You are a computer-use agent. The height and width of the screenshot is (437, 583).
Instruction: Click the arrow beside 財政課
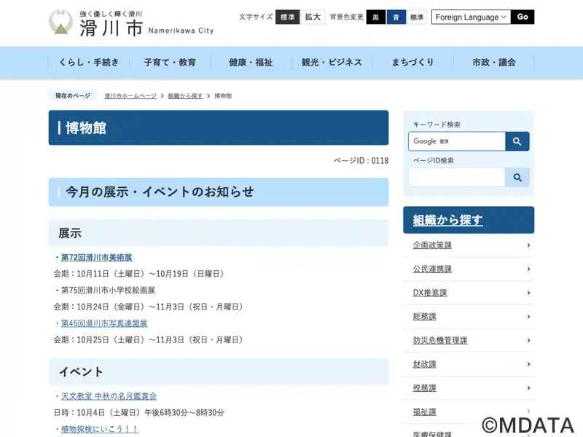tap(528, 364)
